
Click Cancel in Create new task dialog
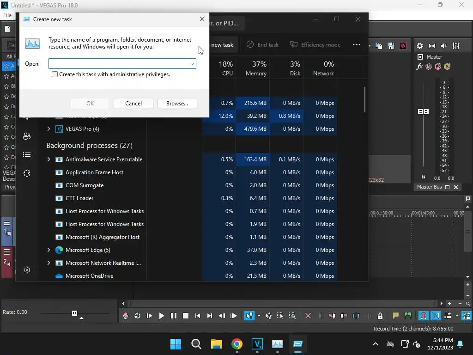click(x=133, y=104)
